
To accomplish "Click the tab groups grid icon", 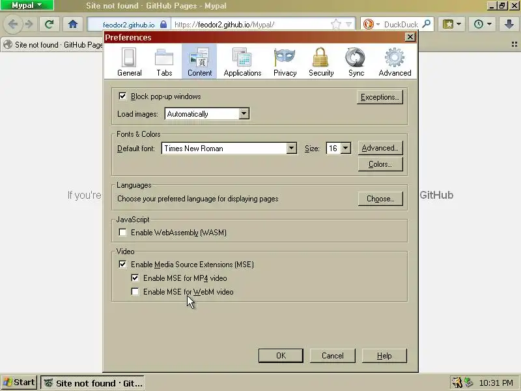I will [x=514, y=44].
